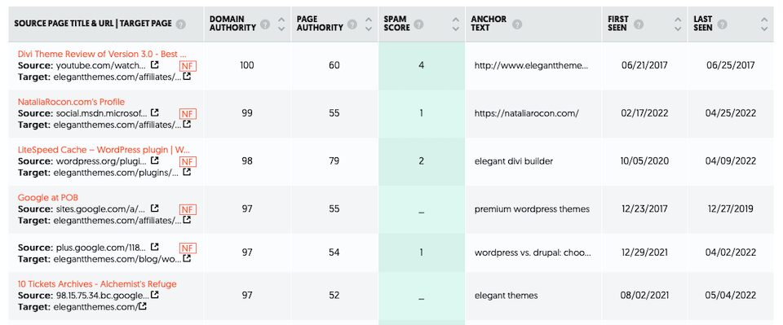Open 10 Tickets Archives - Alchemist's Refuge link
Viewport: 783px width, 325px height.
(x=97, y=284)
